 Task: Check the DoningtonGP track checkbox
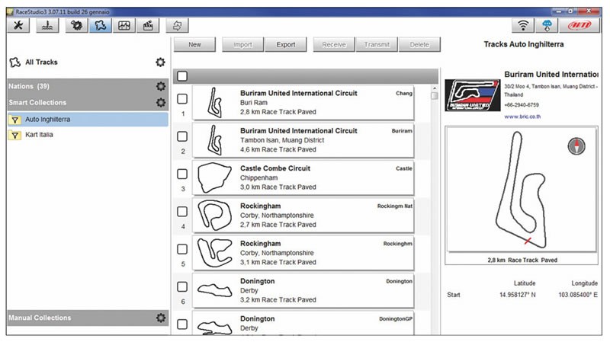(x=182, y=324)
